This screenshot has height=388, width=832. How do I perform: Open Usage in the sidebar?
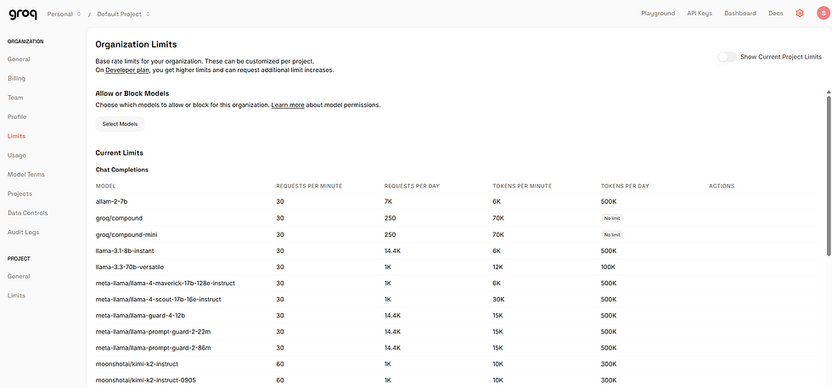click(x=16, y=155)
